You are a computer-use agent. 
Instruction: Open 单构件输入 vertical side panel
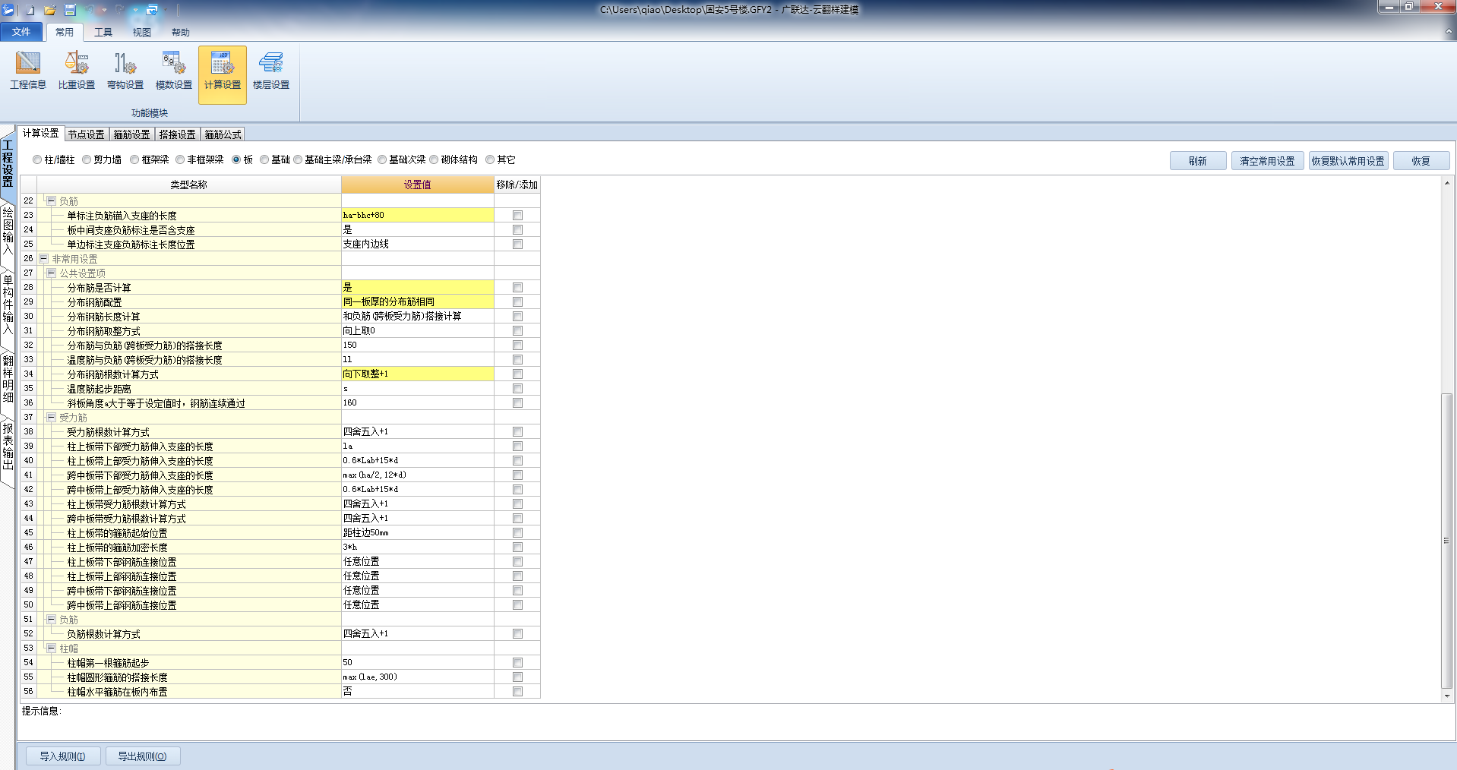point(8,304)
